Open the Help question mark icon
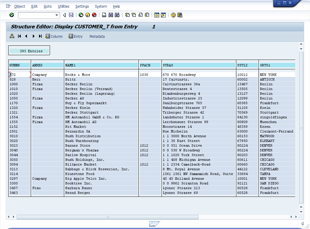Screen dimensions: 310x229 (x=173, y=15)
